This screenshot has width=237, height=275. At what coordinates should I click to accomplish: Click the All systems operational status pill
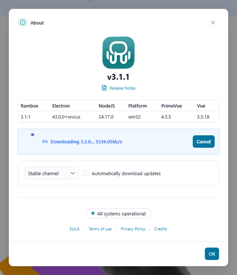118,214
